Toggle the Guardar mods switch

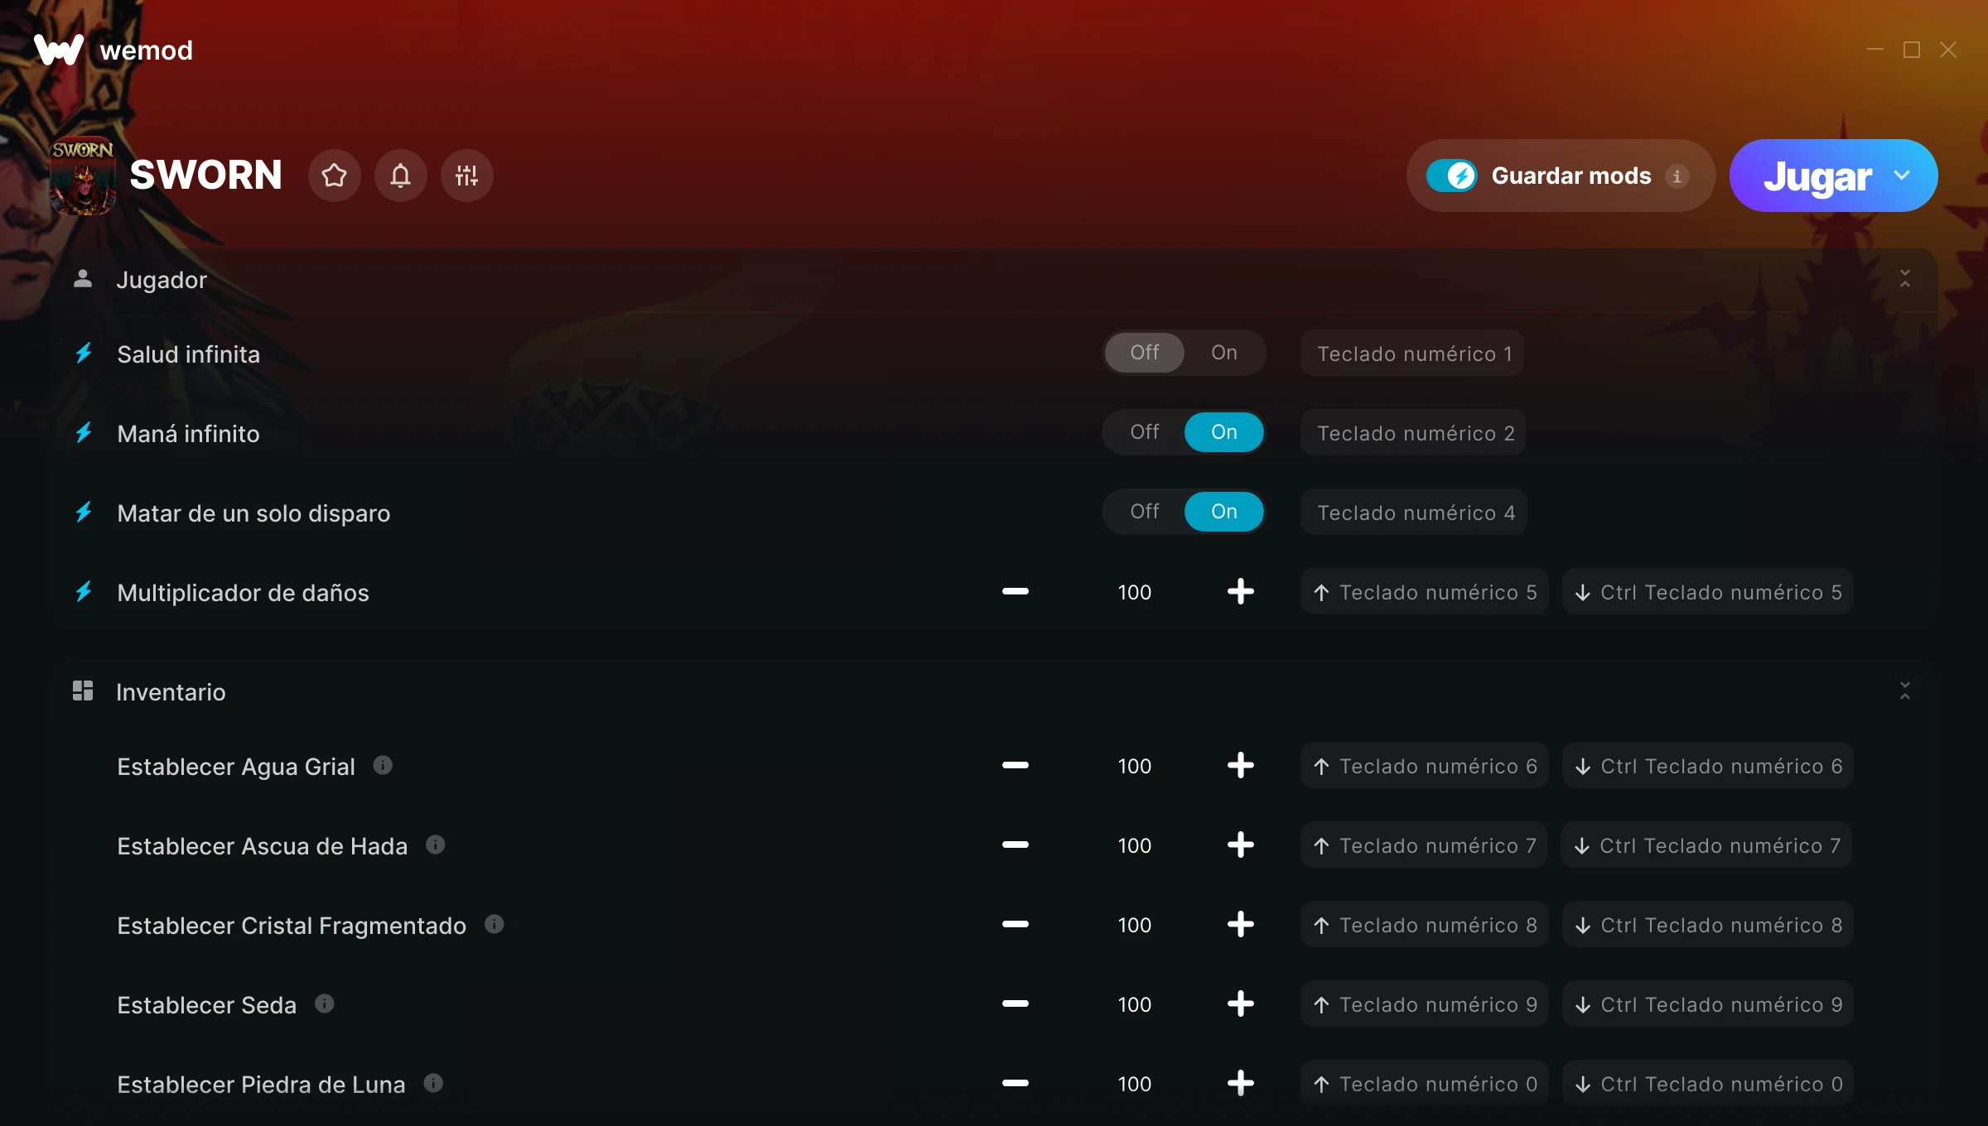(1452, 176)
